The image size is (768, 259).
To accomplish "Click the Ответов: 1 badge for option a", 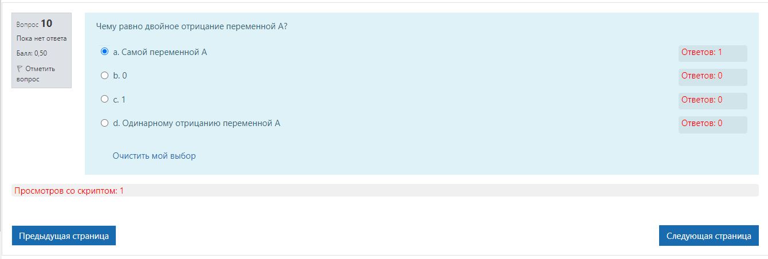I will tap(713, 53).
